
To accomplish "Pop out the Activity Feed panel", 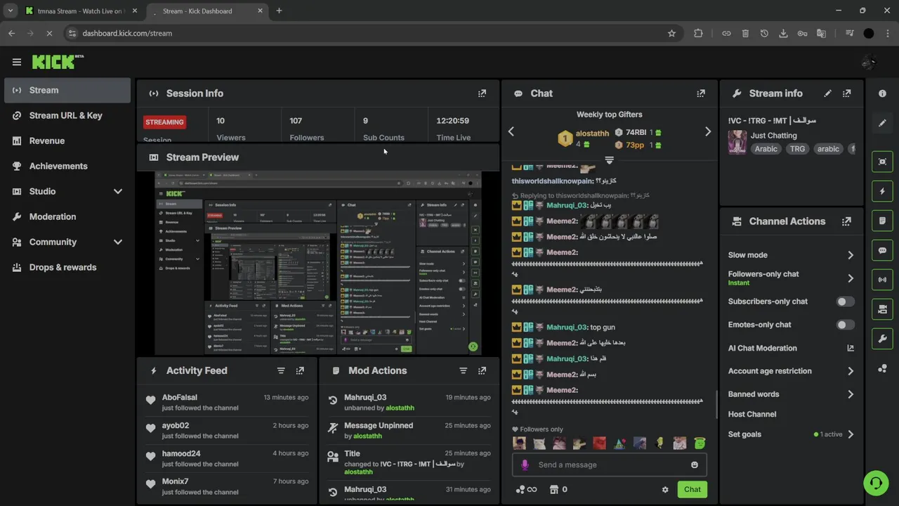I will click(300, 370).
